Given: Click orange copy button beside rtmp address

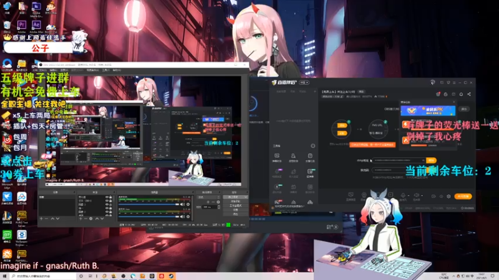Looking at the screenshot, I should click(431, 161).
